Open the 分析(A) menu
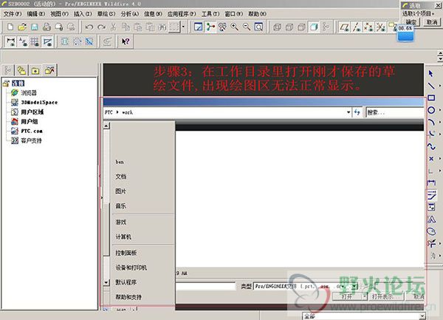 [130, 14]
